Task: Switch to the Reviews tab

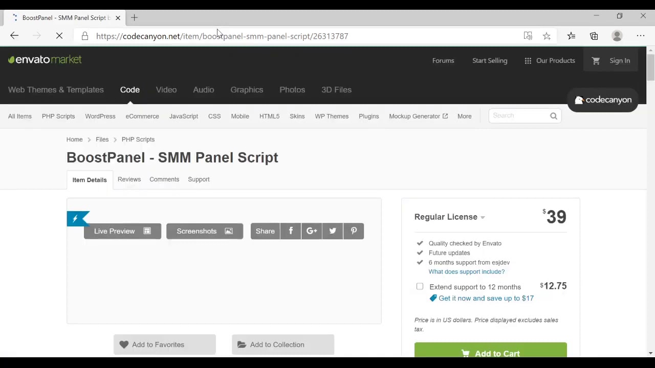Action: [x=129, y=179]
